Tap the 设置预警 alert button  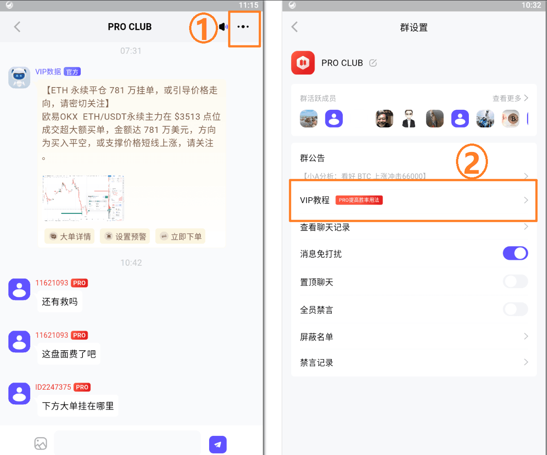click(x=125, y=237)
